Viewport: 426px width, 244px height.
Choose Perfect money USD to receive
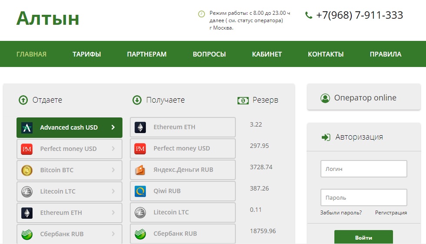pyautogui.click(x=182, y=148)
